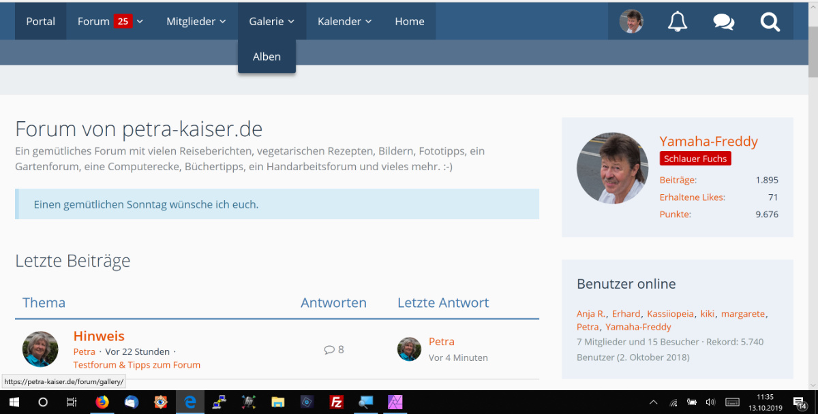Open File Explorer from the taskbar
The height and width of the screenshot is (414, 818).
[277, 402]
